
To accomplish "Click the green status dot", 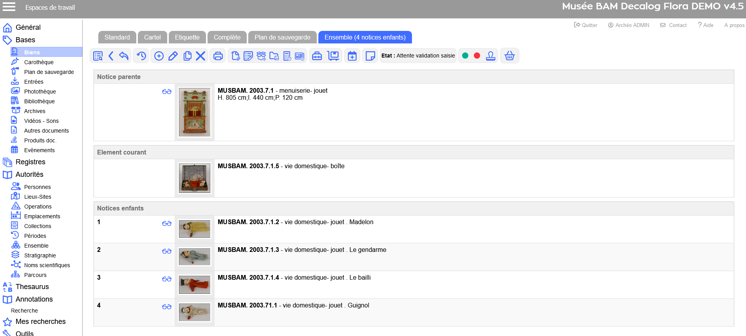I will 465,56.
